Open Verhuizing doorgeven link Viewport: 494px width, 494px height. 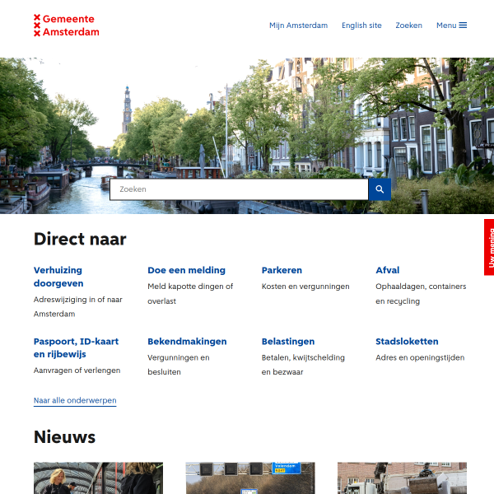58,277
